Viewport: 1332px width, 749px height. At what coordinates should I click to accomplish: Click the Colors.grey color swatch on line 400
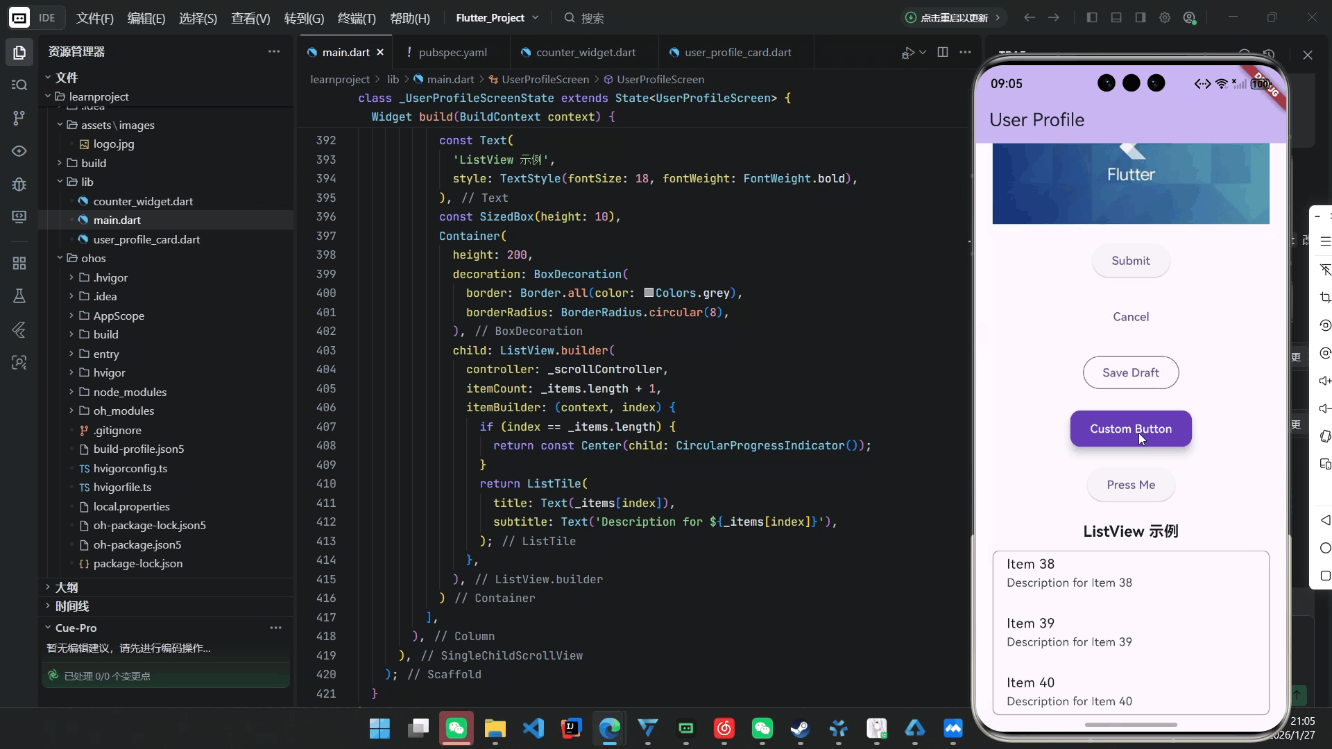[x=649, y=293]
